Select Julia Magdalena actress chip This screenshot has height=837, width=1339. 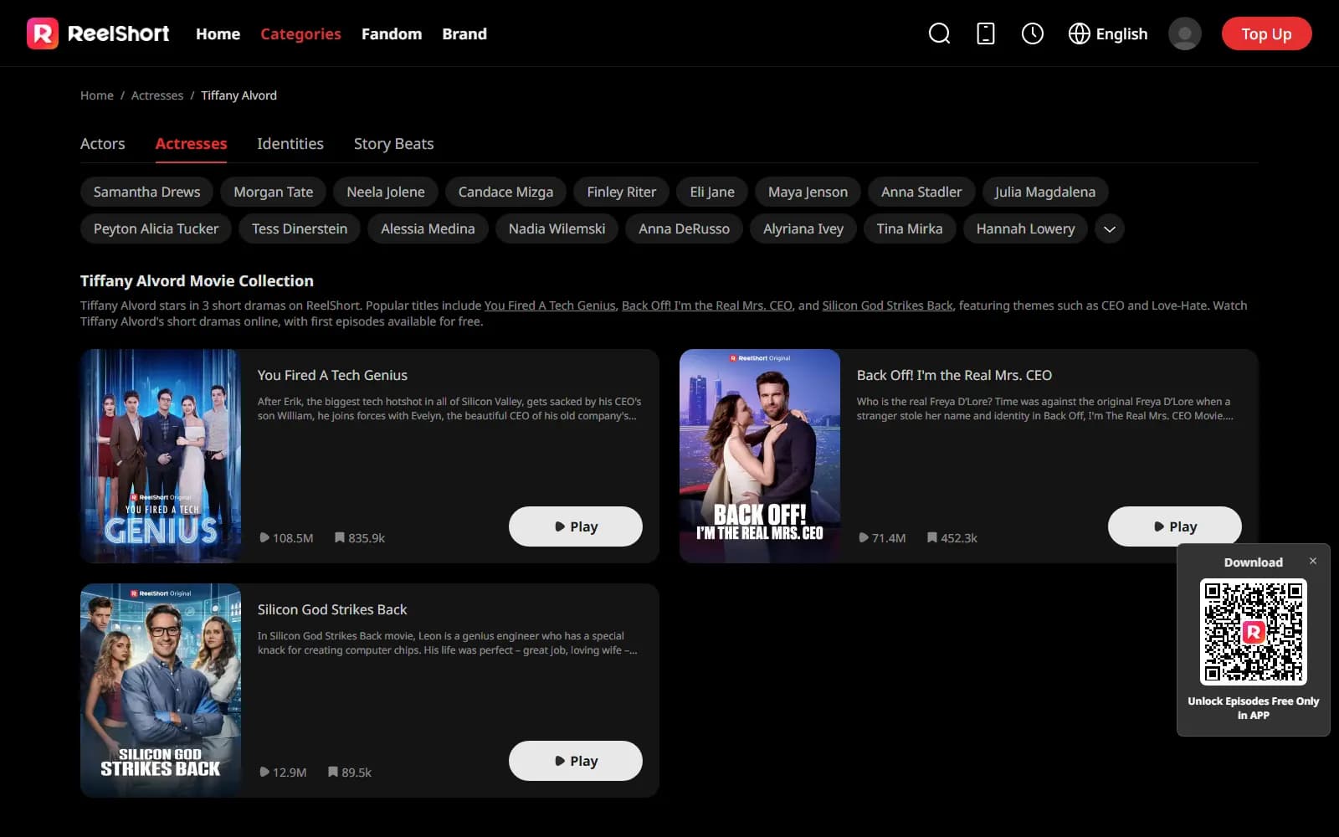tap(1044, 192)
